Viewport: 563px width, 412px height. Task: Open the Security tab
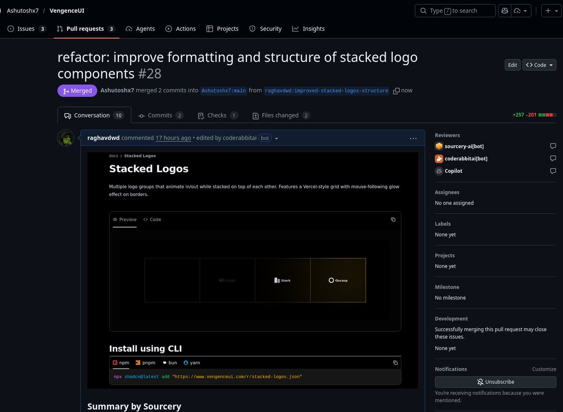click(x=265, y=29)
